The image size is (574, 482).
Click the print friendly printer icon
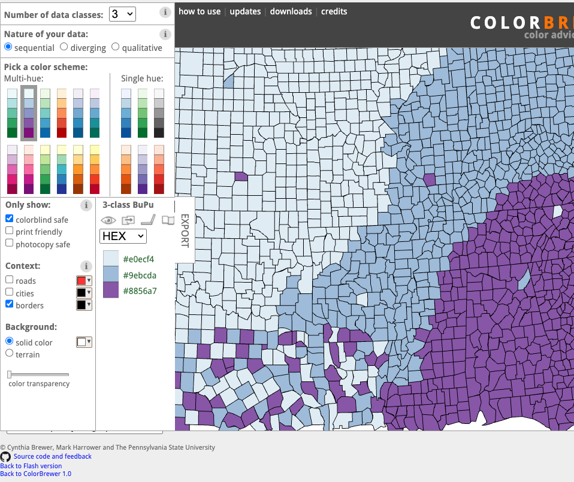coord(128,220)
